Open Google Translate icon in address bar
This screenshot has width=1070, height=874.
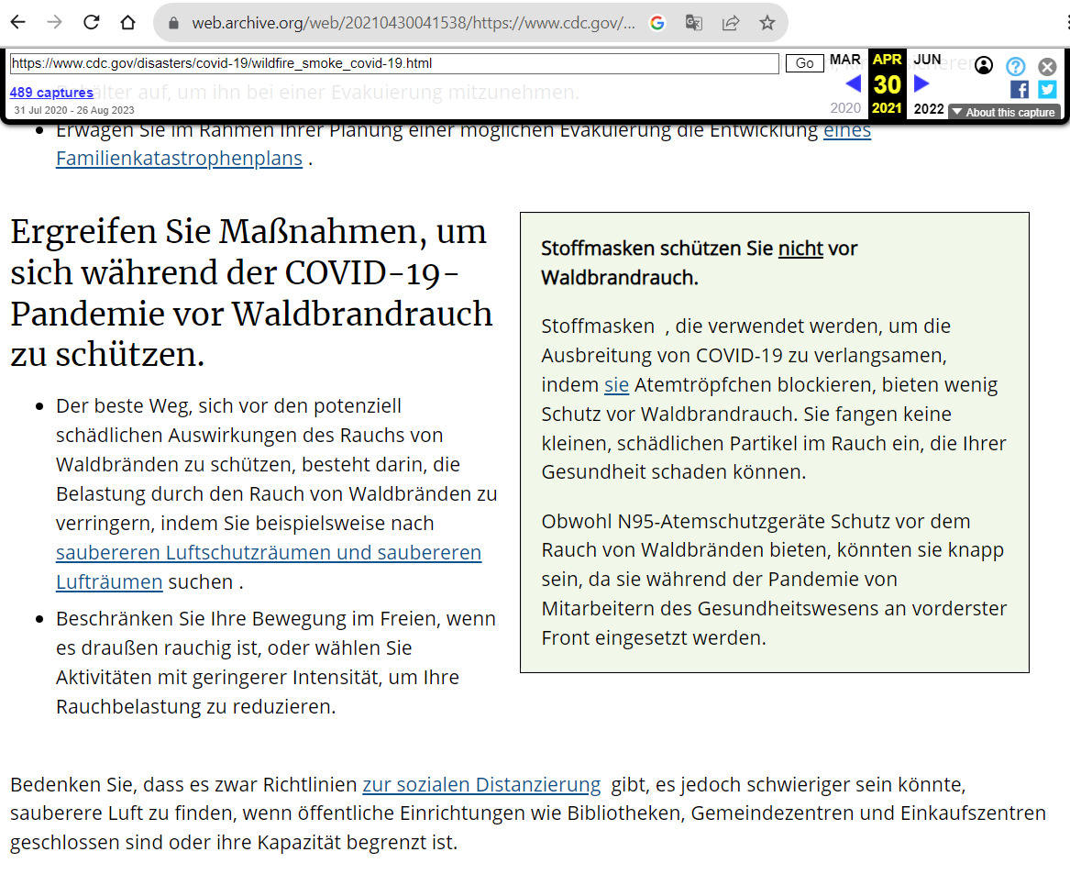[694, 23]
